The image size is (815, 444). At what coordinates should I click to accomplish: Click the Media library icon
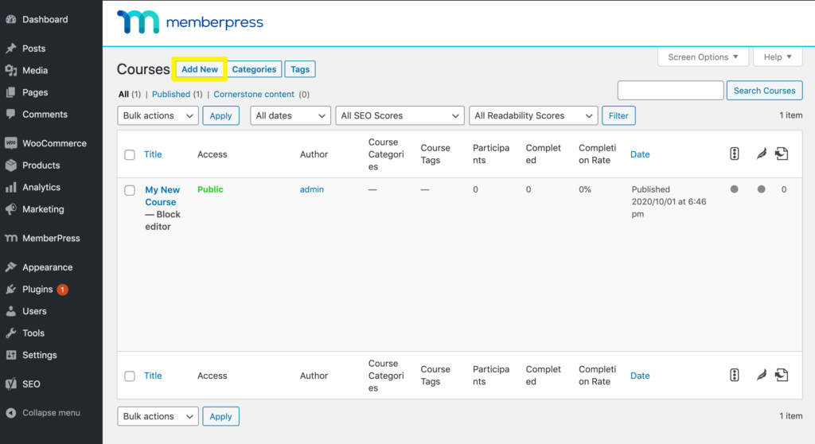[11, 70]
